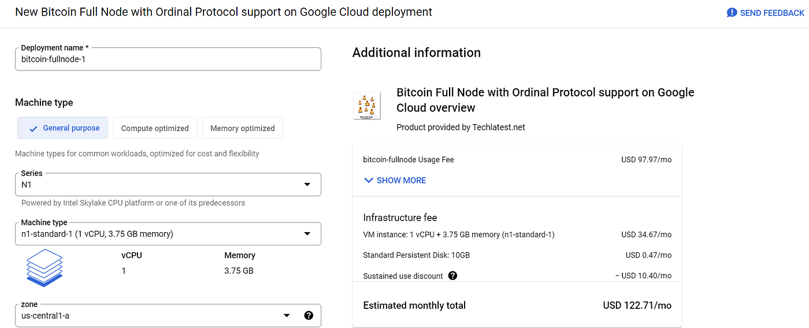The width and height of the screenshot is (809, 328).
Task: Click the Additional information heading
Action: [417, 53]
